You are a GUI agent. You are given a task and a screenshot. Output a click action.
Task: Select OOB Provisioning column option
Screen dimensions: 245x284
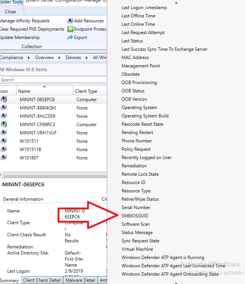tap(139, 83)
